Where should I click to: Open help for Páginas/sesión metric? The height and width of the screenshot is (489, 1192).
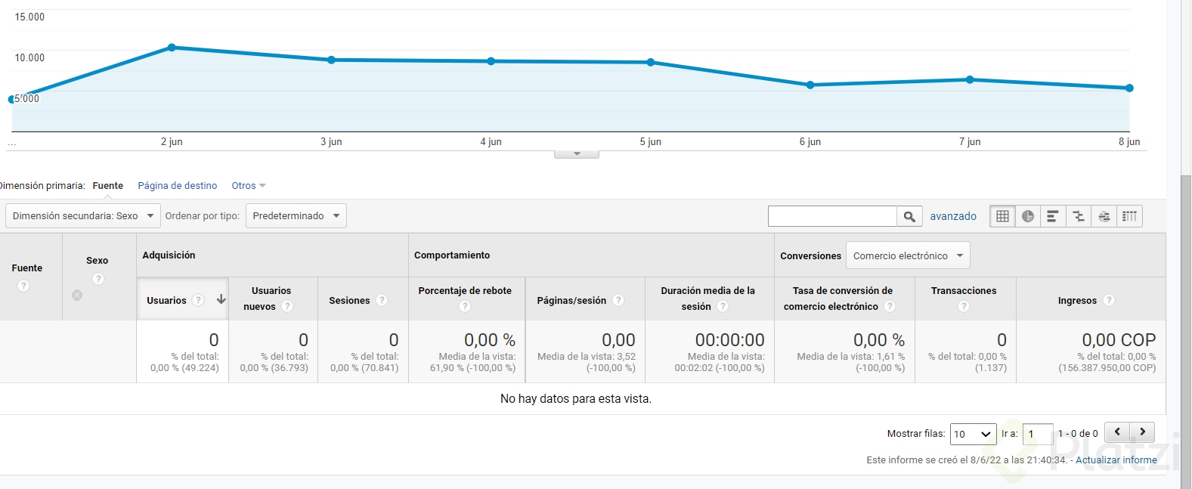pos(618,300)
